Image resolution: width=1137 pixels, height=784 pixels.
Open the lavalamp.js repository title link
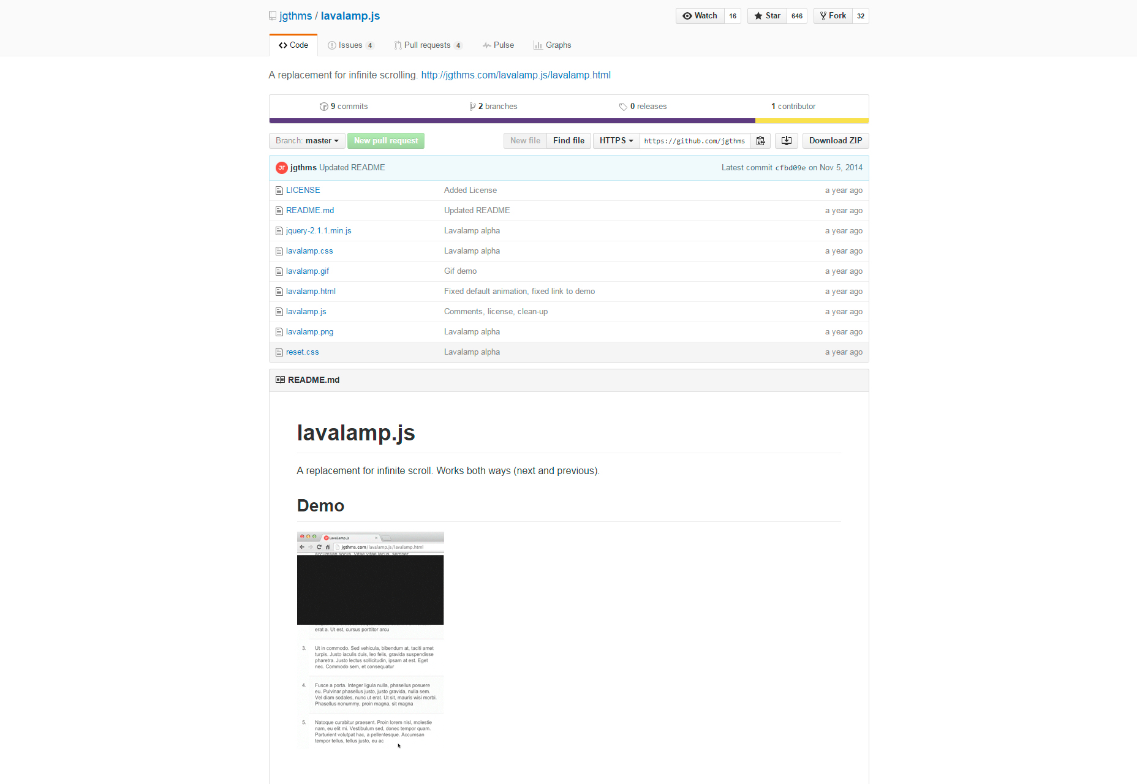tap(350, 16)
